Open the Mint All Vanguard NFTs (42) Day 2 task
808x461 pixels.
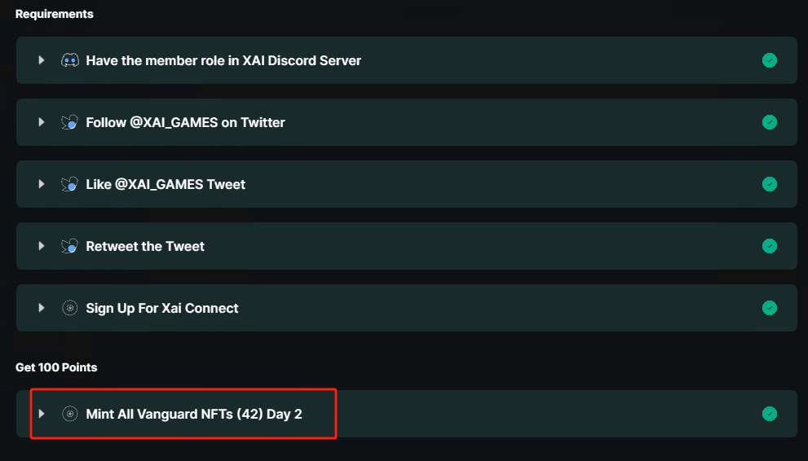point(194,414)
